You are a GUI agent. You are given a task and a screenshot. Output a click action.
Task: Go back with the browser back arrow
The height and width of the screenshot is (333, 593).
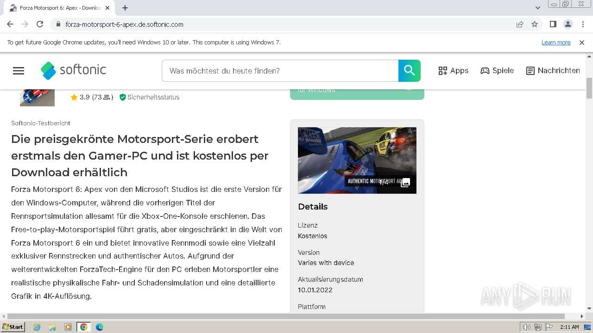click(x=10, y=24)
